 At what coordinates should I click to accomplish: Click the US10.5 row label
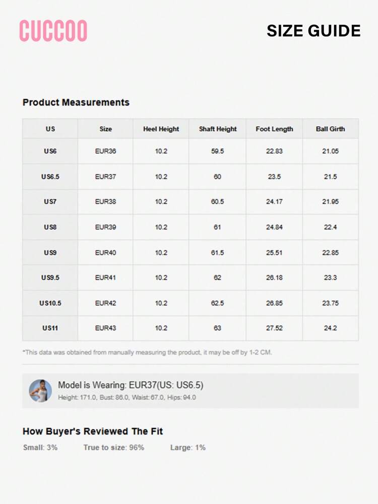50,303
